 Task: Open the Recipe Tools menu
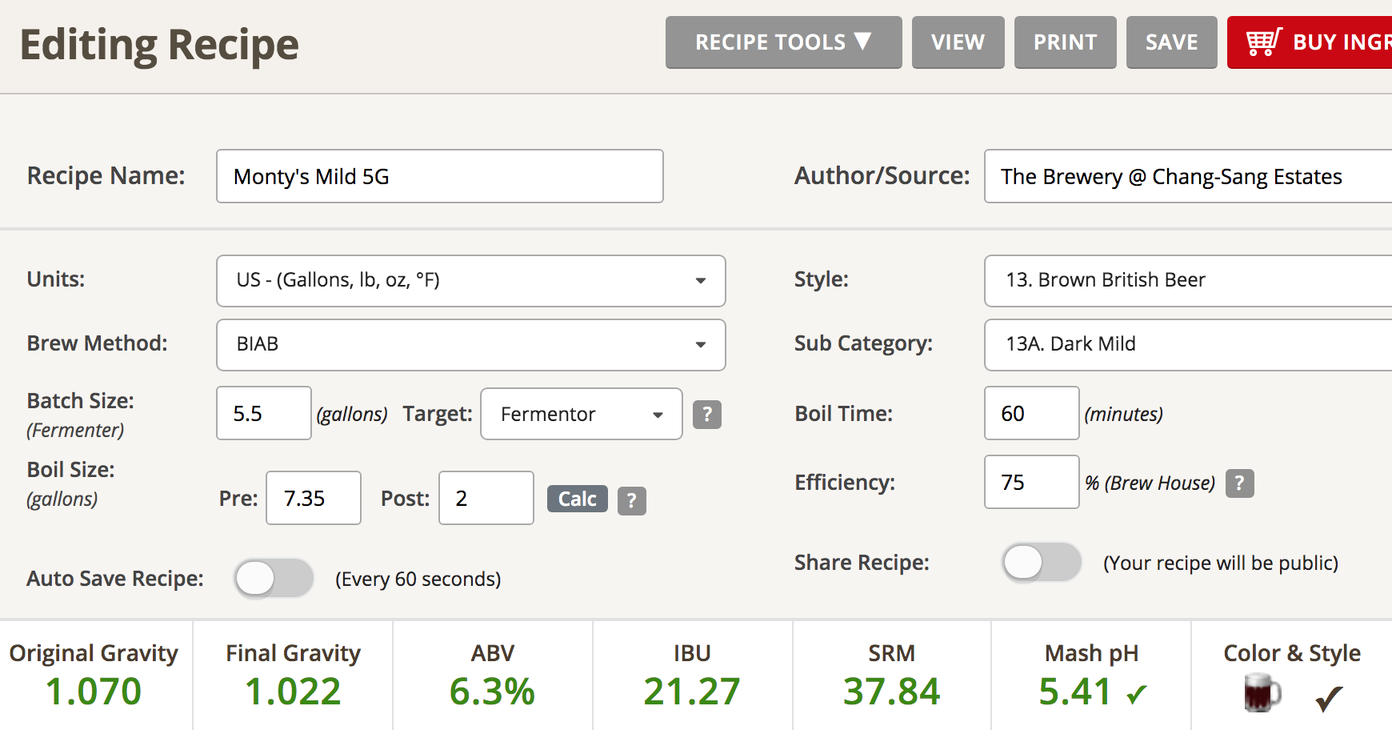coord(783,42)
